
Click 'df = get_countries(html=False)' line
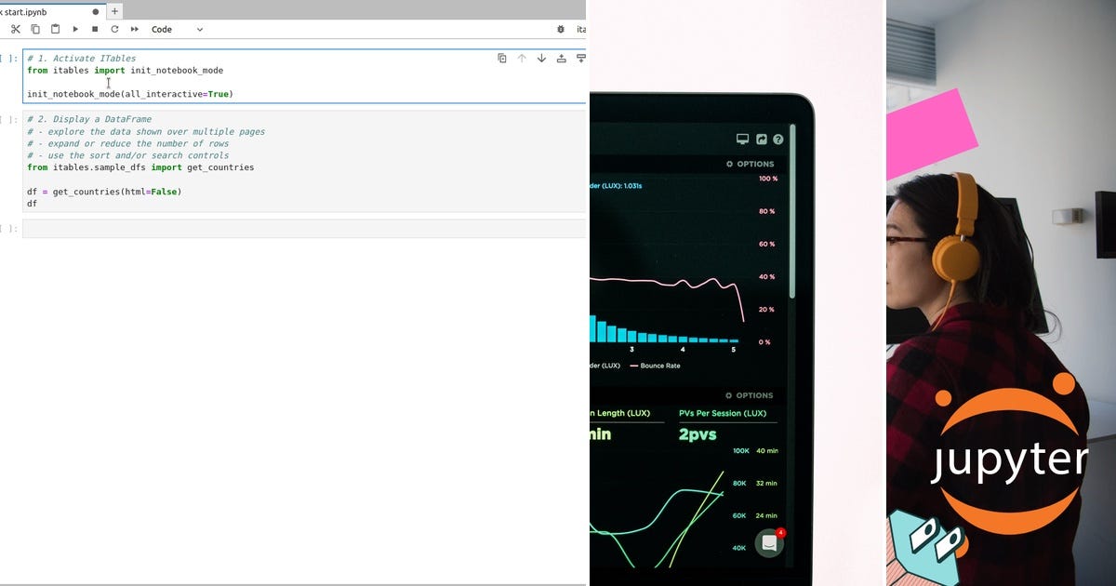(x=104, y=192)
